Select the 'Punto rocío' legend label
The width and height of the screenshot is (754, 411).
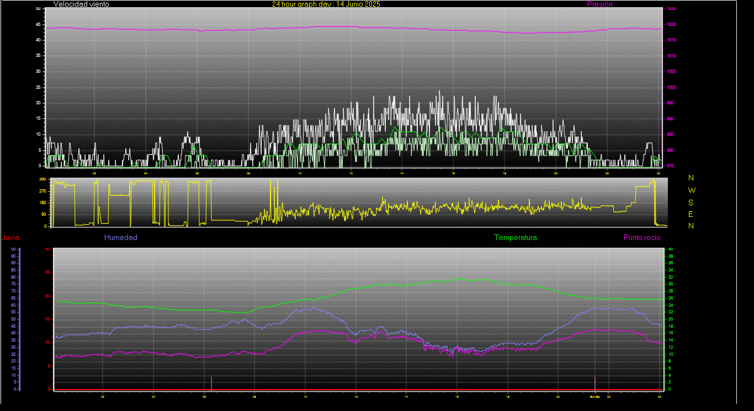point(642,237)
